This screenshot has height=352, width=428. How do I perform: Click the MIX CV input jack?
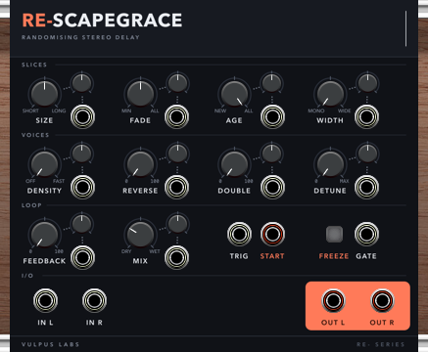pyautogui.click(x=177, y=257)
